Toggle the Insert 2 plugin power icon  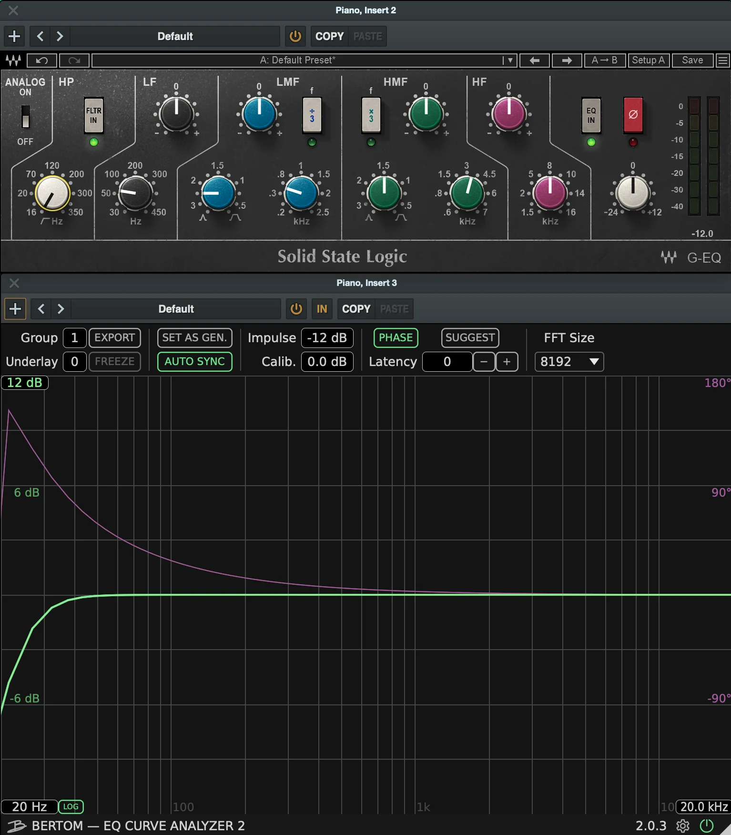(x=295, y=36)
